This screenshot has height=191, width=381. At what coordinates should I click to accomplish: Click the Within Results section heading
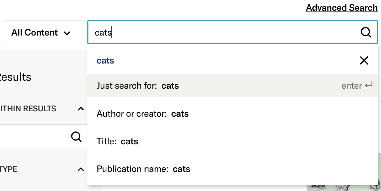click(29, 109)
